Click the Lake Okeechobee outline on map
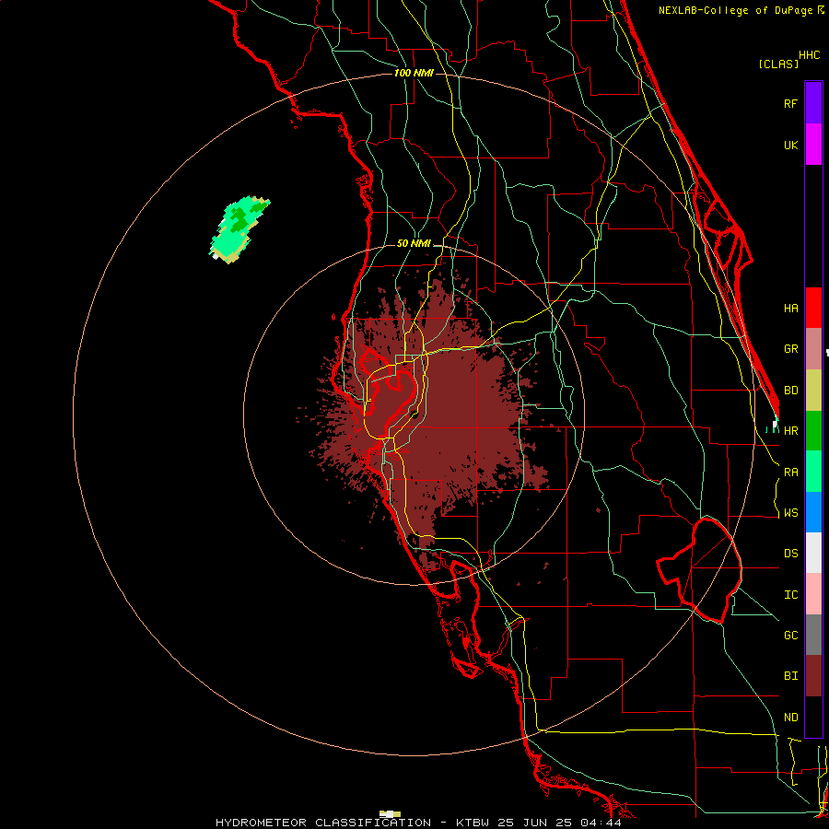Screen dimensions: 829x829 pos(701,570)
